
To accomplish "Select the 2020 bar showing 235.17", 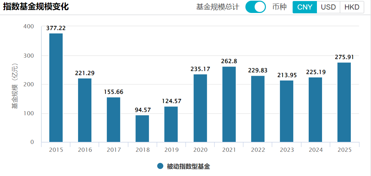I will point(200,108).
